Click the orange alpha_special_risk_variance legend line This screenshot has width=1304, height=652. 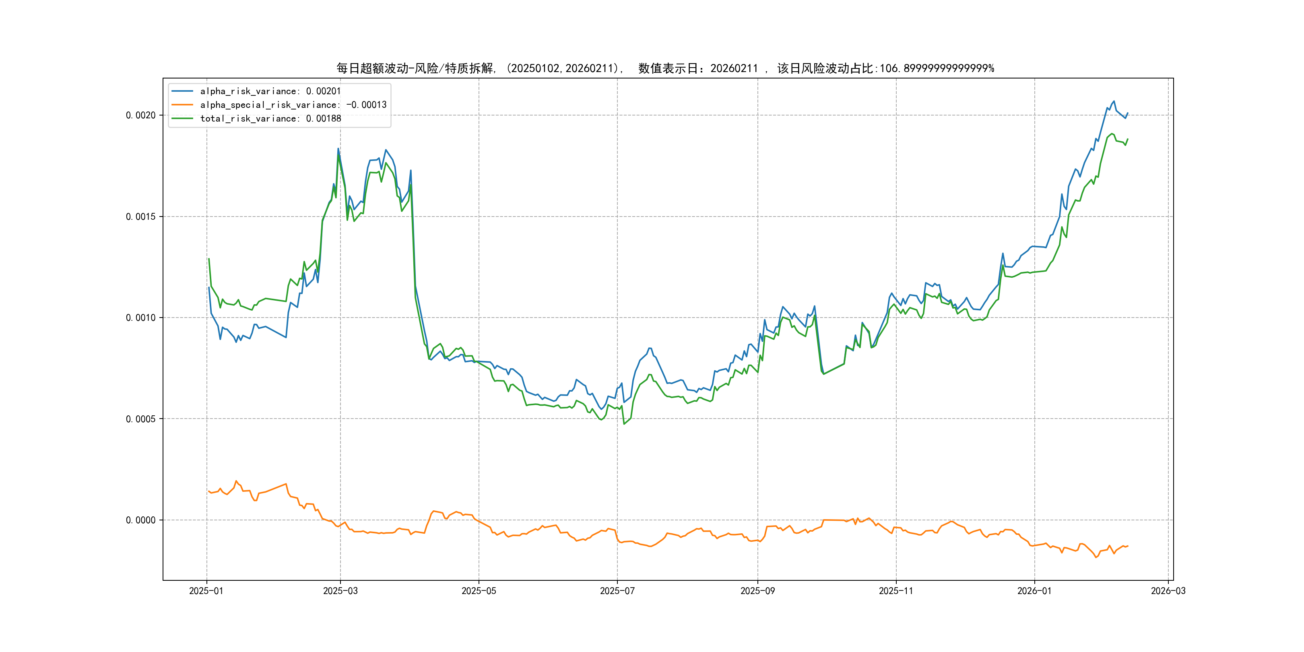pyautogui.click(x=182, y=105)
